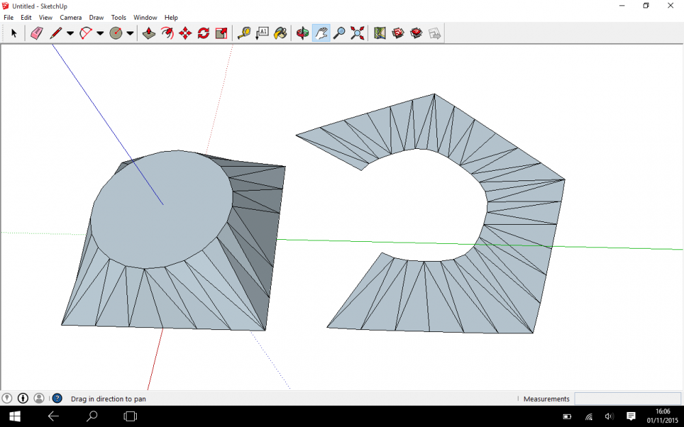Open the Help menu
The width and height of the screenshot is (684, 427).
[x=171, y=18]
